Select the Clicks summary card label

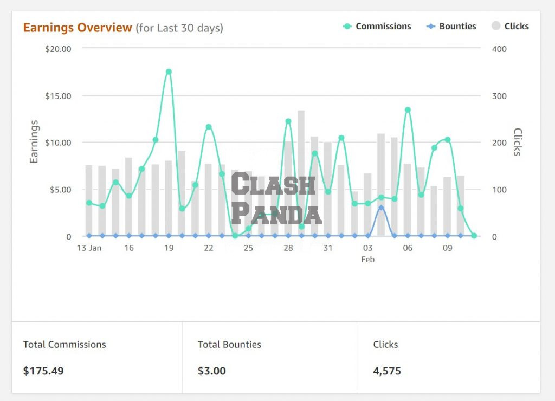pyautogui.click(x=385, y=344)
